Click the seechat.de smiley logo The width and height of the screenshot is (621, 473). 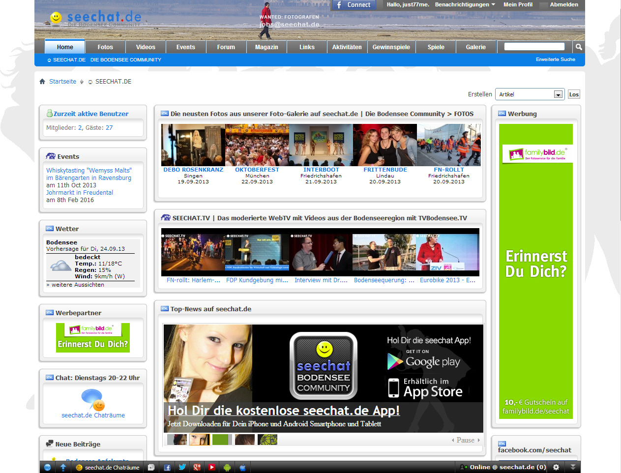tap(56, 18)
